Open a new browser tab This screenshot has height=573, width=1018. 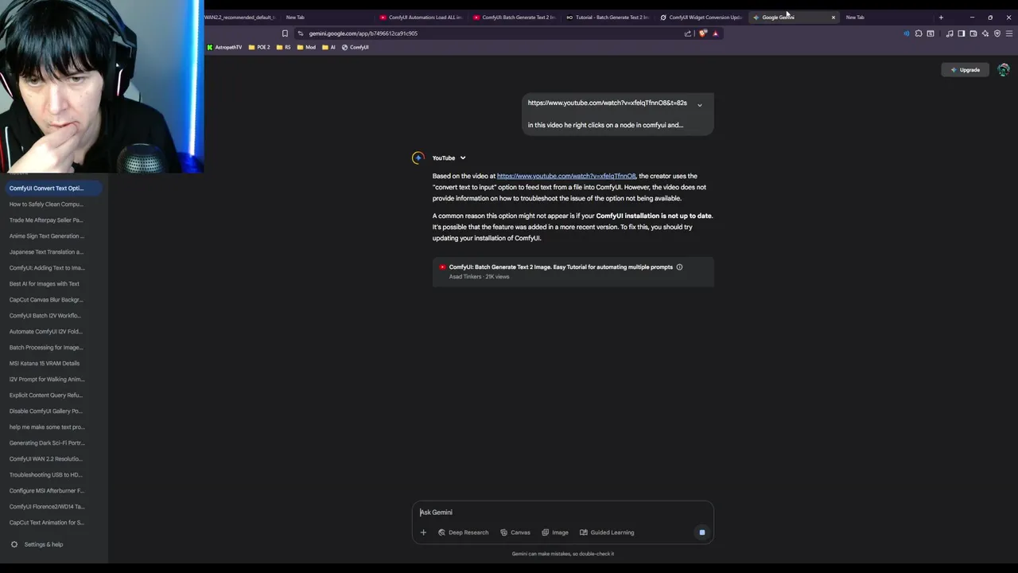pyautogui.click(x=941, y=18)
